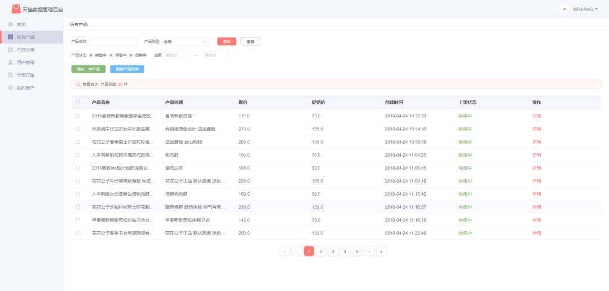Image resolution: width=609 pixels, height=291 pixels.
Task: Open 产品分类 via its grid icon
Action: (x=11, y=50)
